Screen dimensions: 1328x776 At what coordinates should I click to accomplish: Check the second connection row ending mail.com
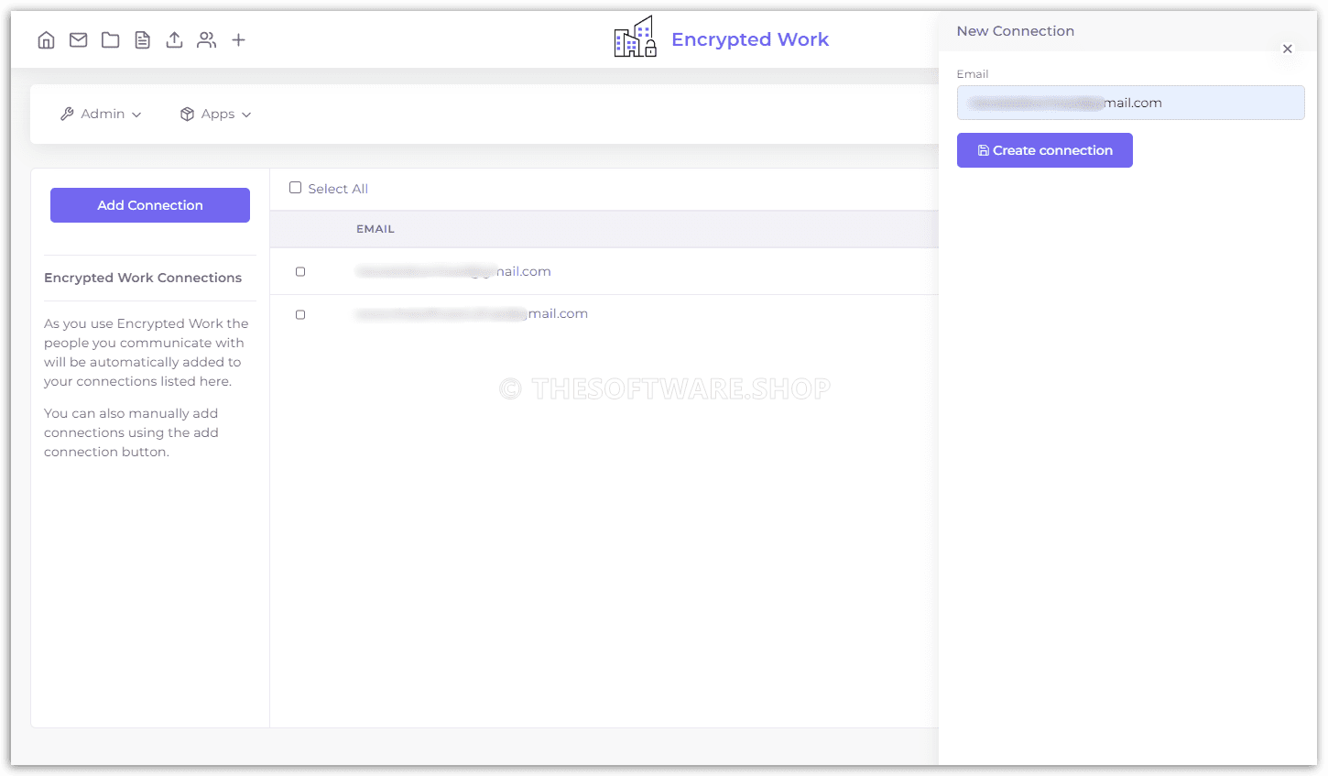(300, 315)
